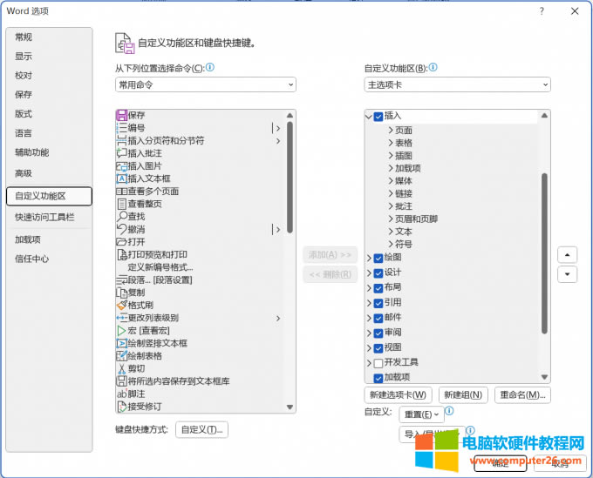Uncheck the 绘图 tab checkbox
The width and height of the screenshot is (593, 478).
click(x=378, y=258)
